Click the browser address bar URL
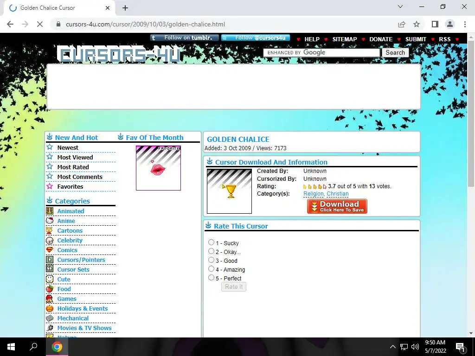The width and height of the screenshot is (475, 356). [x=145, y=24]
